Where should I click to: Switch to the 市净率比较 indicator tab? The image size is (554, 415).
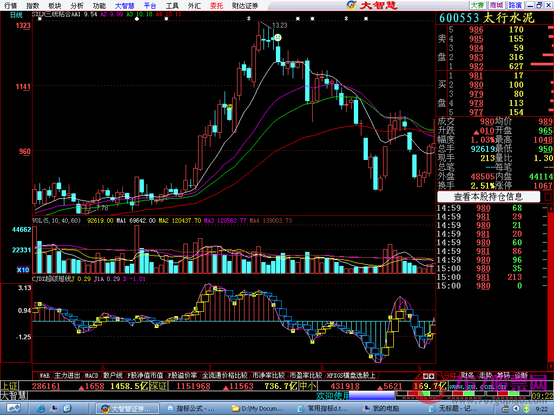pos(268,376)
